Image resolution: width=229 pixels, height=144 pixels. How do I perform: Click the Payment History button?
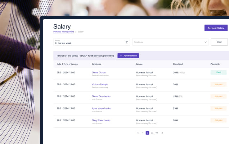(x=216, y=28)
